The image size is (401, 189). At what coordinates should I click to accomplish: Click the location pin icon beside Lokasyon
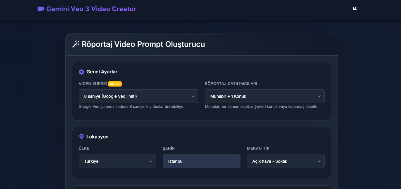[x=81, y=137]
